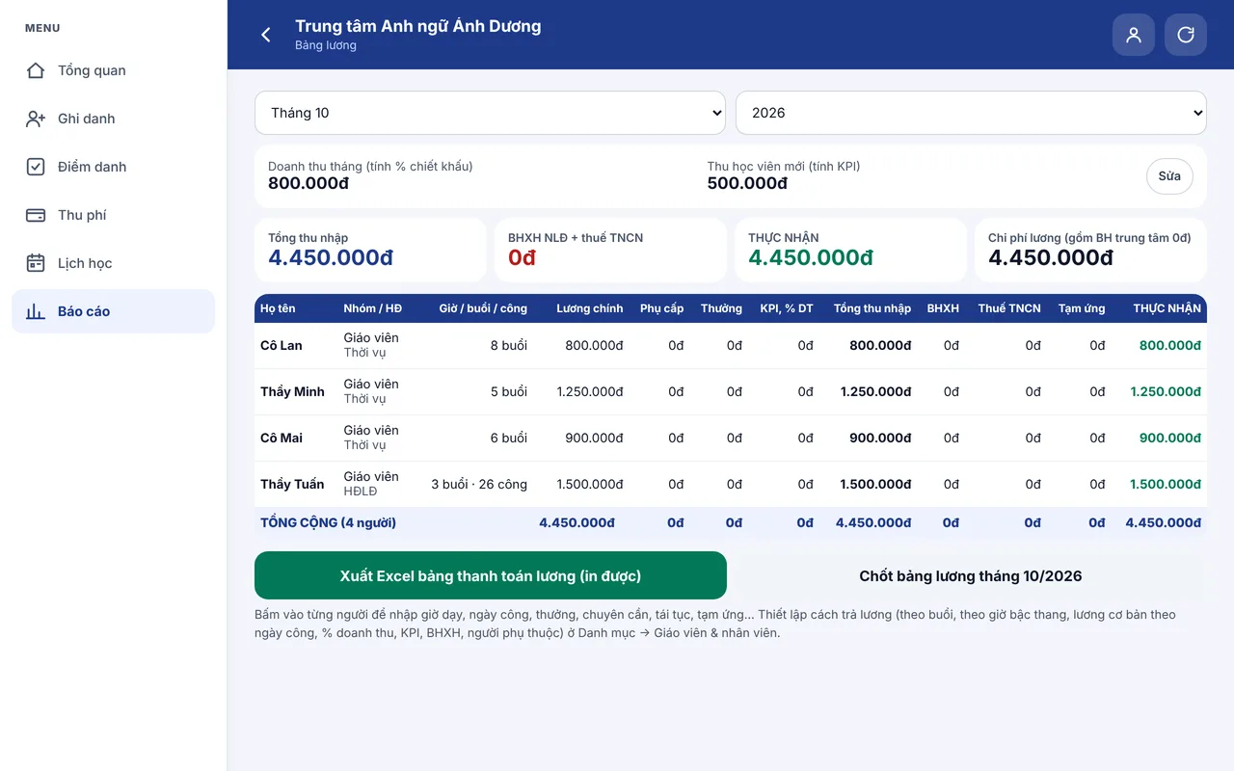Navigate to Thu phí in sidebar
Viewport: 1234px width, 771px height.
tap(113, 215)
